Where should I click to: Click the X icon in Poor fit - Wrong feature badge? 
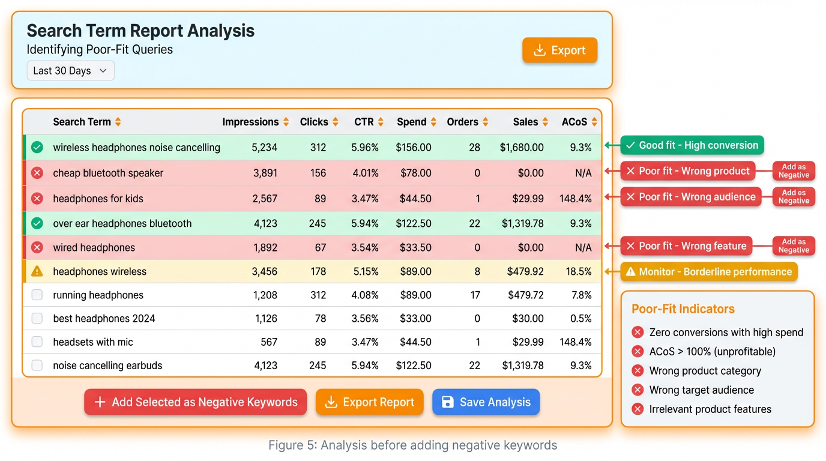pos(631,246)
